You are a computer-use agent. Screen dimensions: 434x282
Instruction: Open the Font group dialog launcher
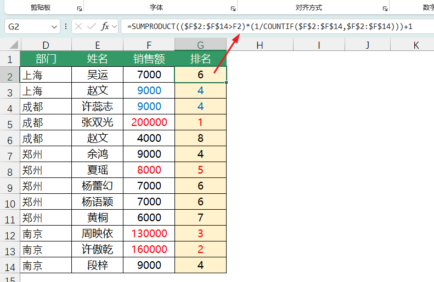coord(233,9)
